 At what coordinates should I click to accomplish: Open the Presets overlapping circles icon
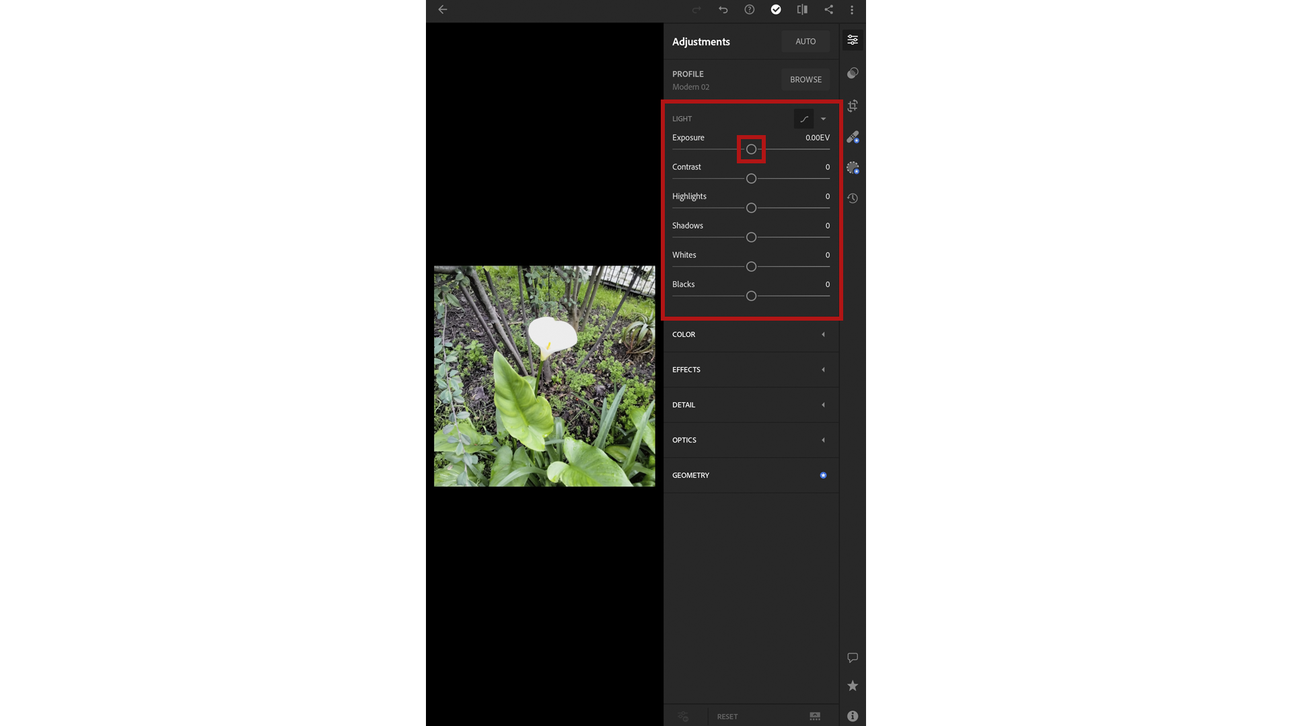click(853, 73)
